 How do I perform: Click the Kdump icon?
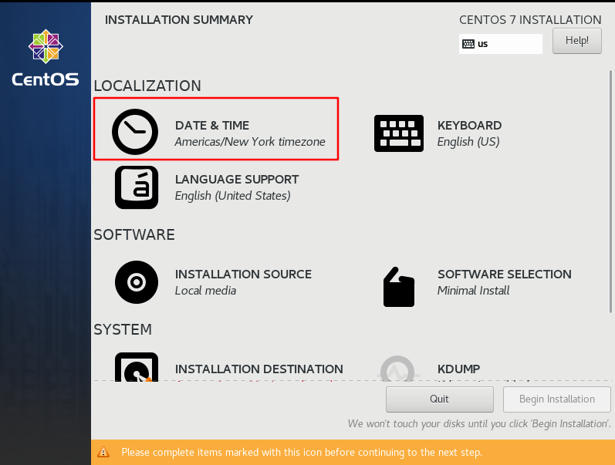pyautogui.click(x=397, y=369)
